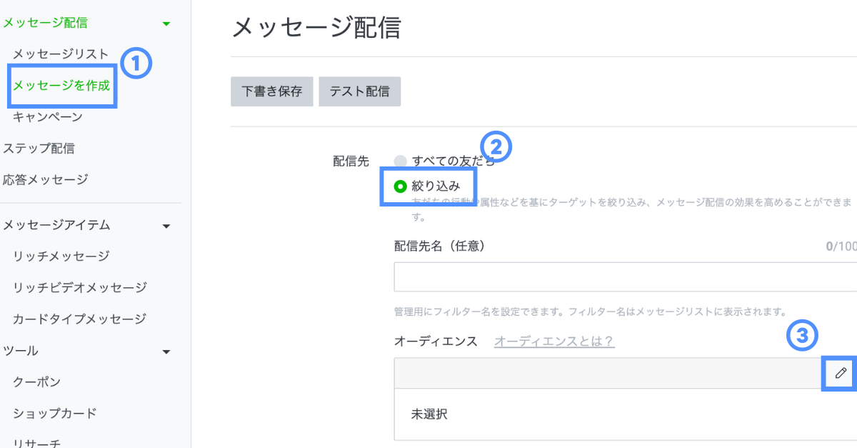Click the pencil edit icon for audience
Screen dimensions: 857x448
pos(841,373)
